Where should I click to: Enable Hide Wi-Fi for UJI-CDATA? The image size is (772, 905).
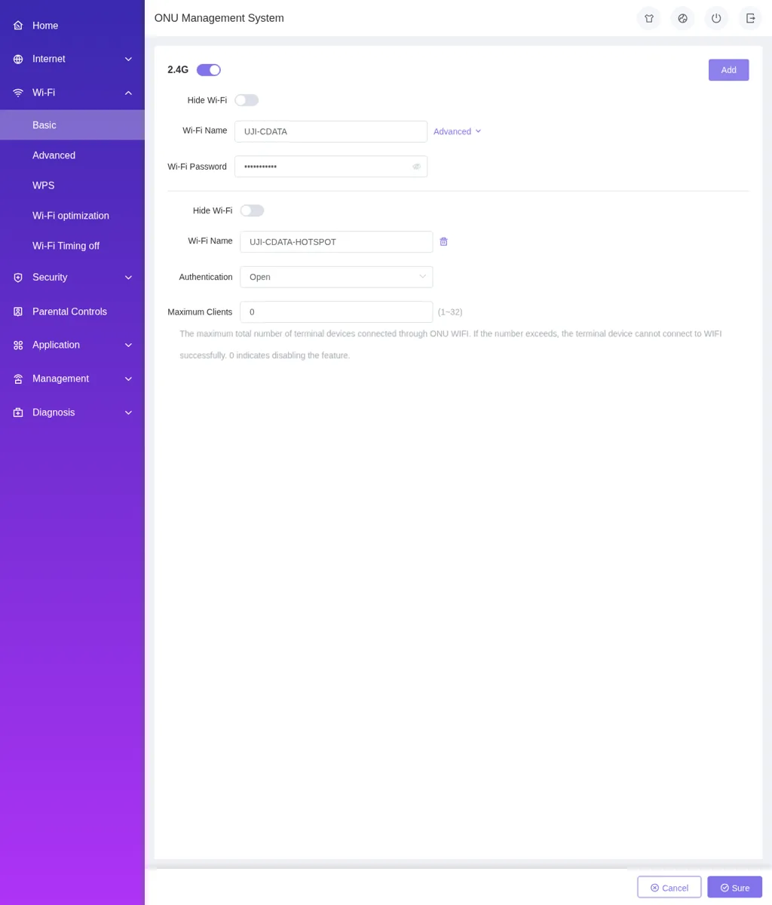[x=247, y=100]
